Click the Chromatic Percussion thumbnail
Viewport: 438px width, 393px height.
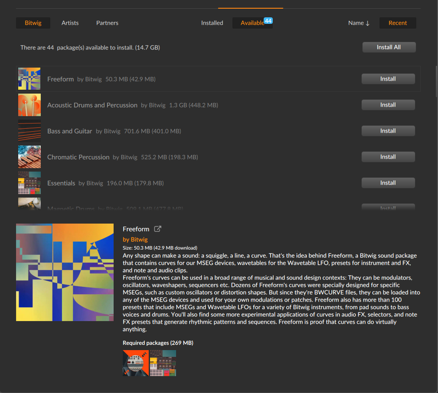click(29, 157)
